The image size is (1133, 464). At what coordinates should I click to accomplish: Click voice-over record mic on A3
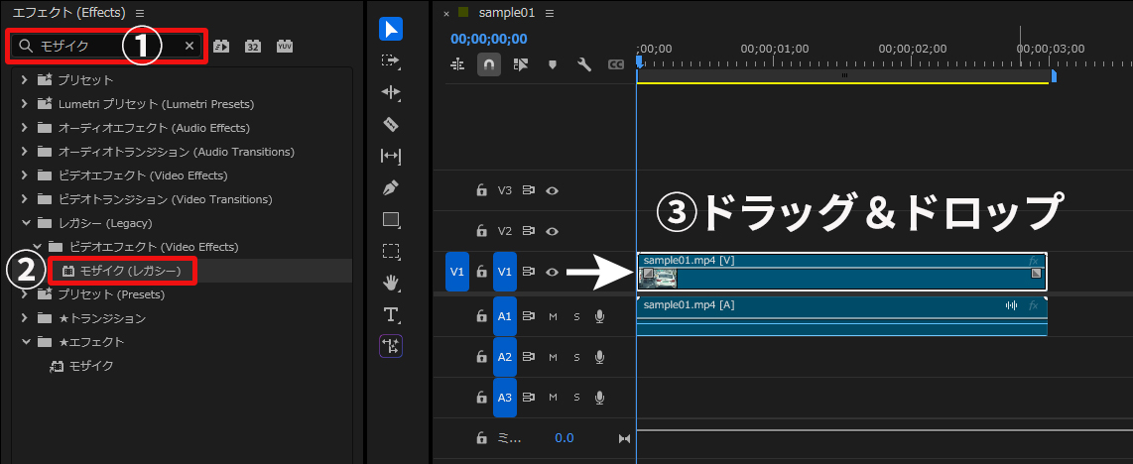(600, 397)
